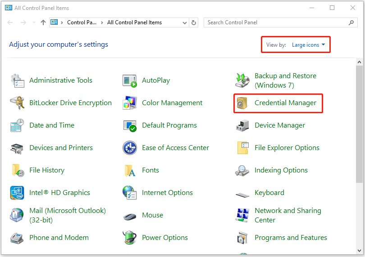The image size is (365, 257).
Task: Click the scrollbar up arrow
Action: (359, 62)
